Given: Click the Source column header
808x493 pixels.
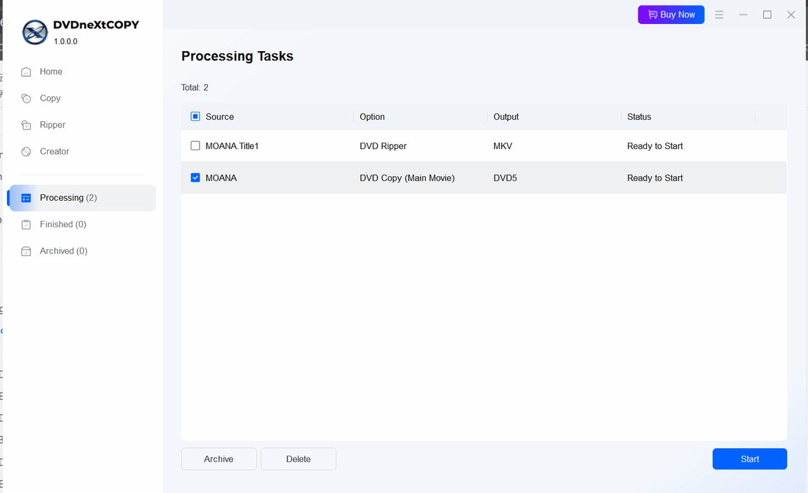Looking at the screenshot, I should (x=220, y=117).
